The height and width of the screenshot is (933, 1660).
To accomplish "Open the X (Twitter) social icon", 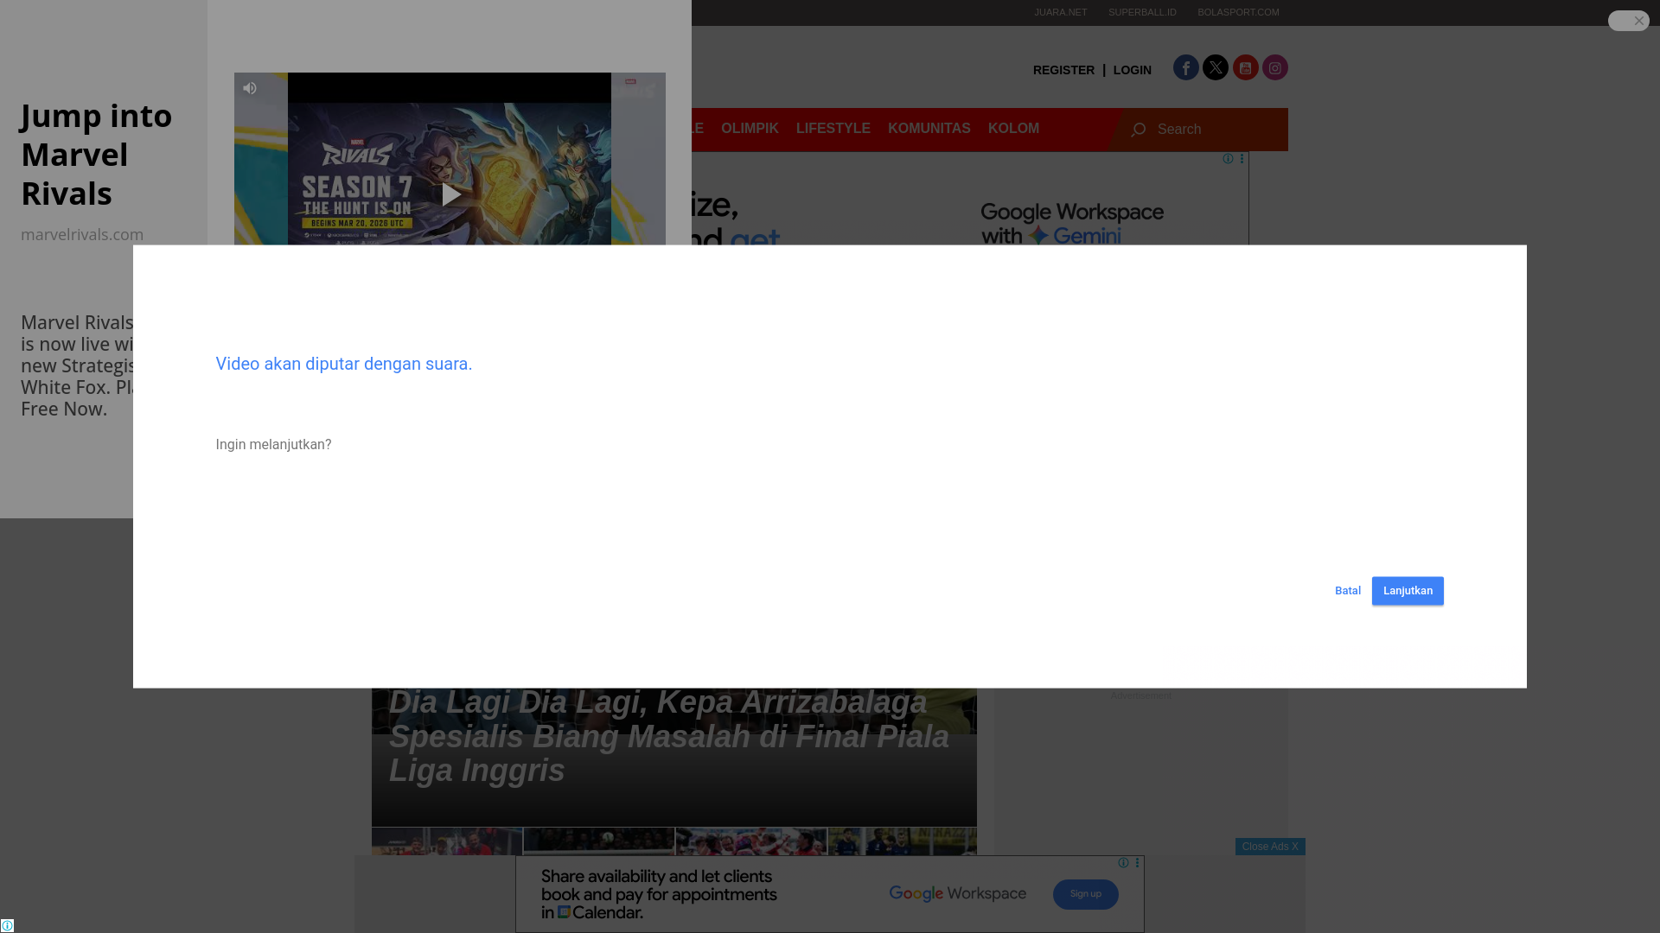I will click(1216, 67).
